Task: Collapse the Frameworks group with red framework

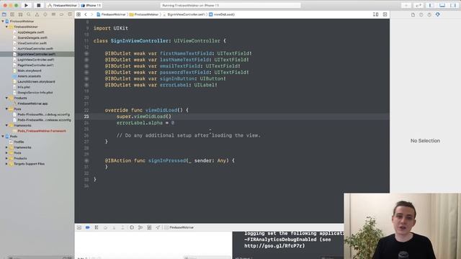Action: click(x=6, y=125)
